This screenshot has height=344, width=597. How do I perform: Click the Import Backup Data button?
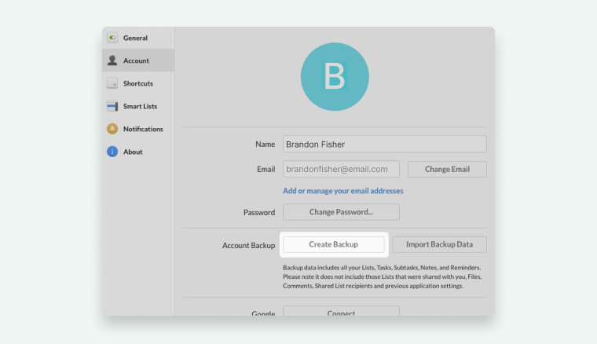pos(439,244)
